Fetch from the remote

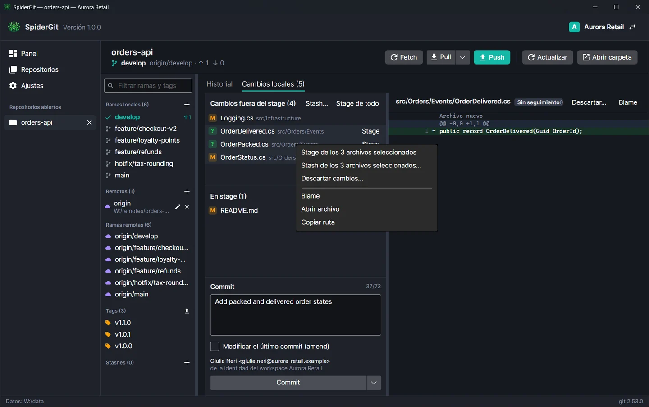click(404, 57)
